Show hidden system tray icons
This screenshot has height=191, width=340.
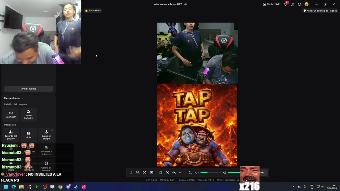click(x=293, y=187)
